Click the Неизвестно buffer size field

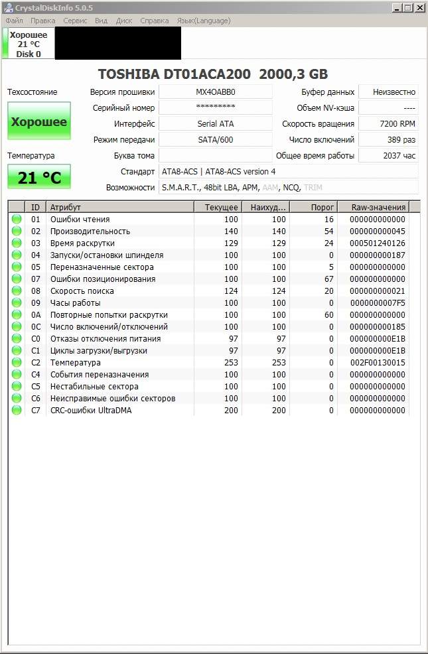[388, 92]
